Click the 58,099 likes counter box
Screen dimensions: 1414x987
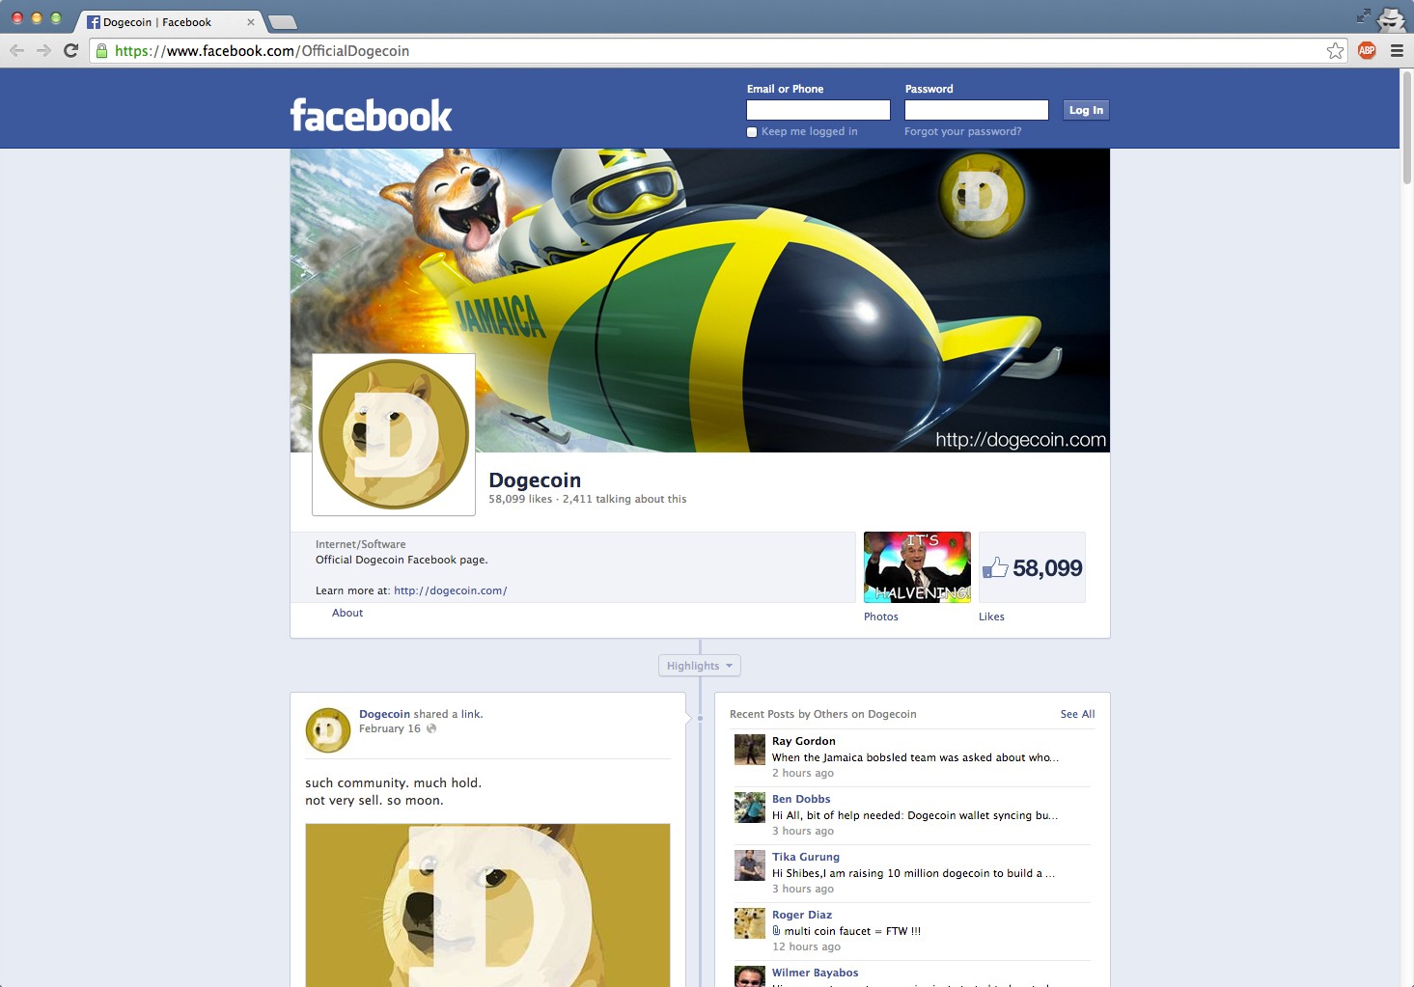pyautogui.click(x=1032, y=567)
